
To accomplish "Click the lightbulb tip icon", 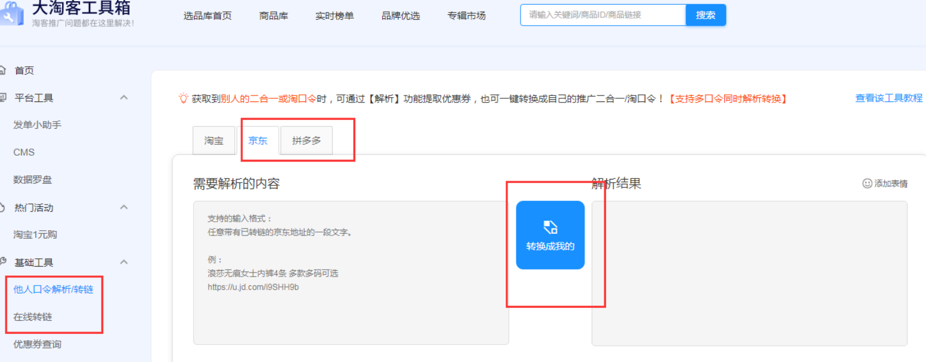I will (183, 98).
